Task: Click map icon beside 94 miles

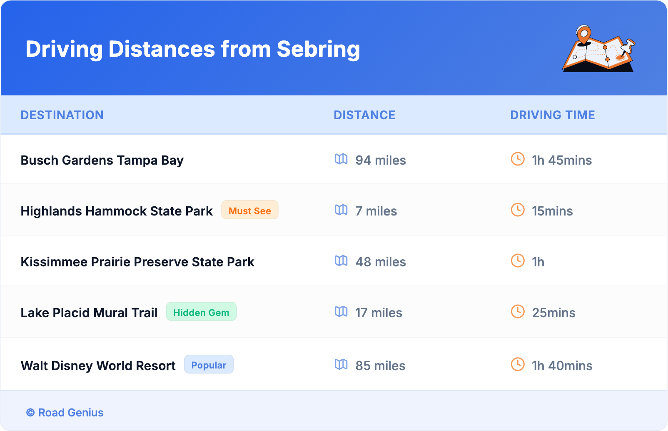Action: [x=341, y=159]
